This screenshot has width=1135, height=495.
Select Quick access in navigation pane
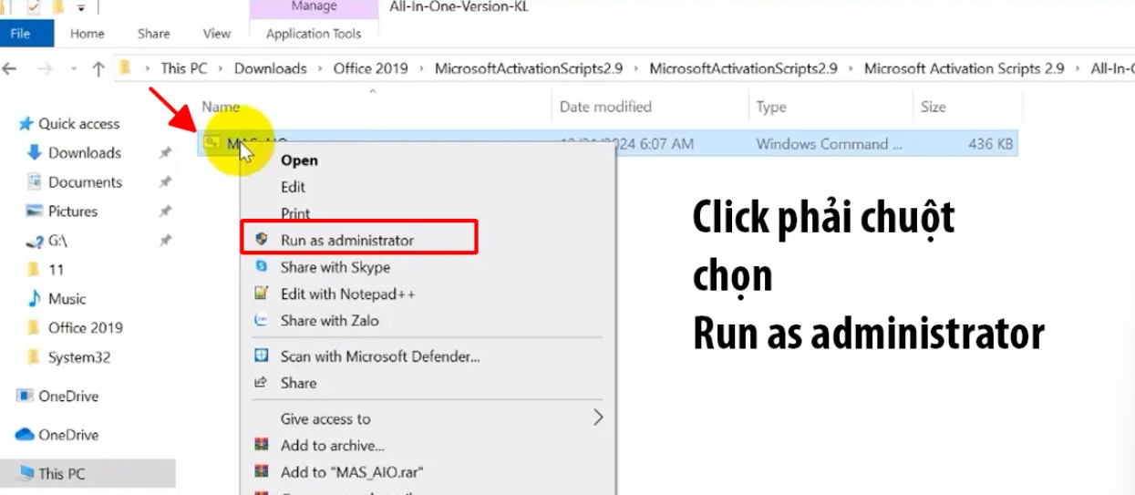[78, 124]
